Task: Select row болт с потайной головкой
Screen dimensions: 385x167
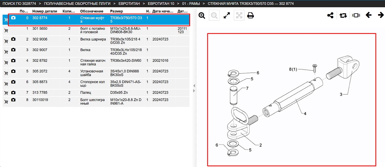Action: tap(96, 30)
